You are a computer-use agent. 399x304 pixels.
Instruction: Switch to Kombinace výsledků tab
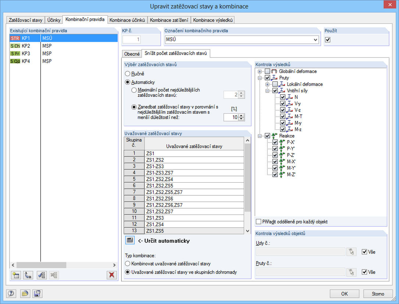[x=213, y=20]
